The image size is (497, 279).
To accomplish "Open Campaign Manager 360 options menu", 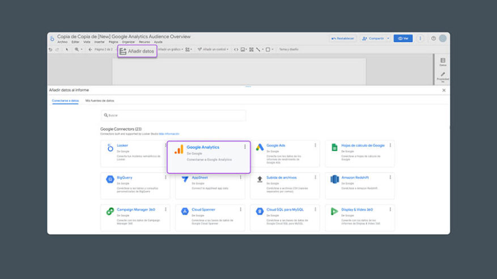I will point(165,209).
